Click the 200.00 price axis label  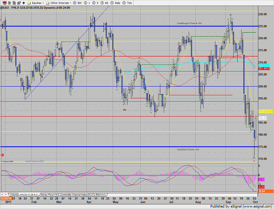pos(263,87)
